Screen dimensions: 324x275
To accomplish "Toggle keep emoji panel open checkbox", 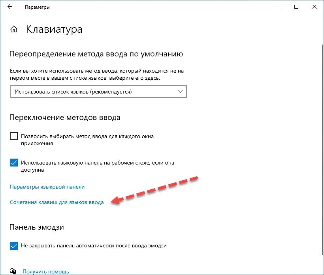I will pyautogui.click(x=14, y=246).
